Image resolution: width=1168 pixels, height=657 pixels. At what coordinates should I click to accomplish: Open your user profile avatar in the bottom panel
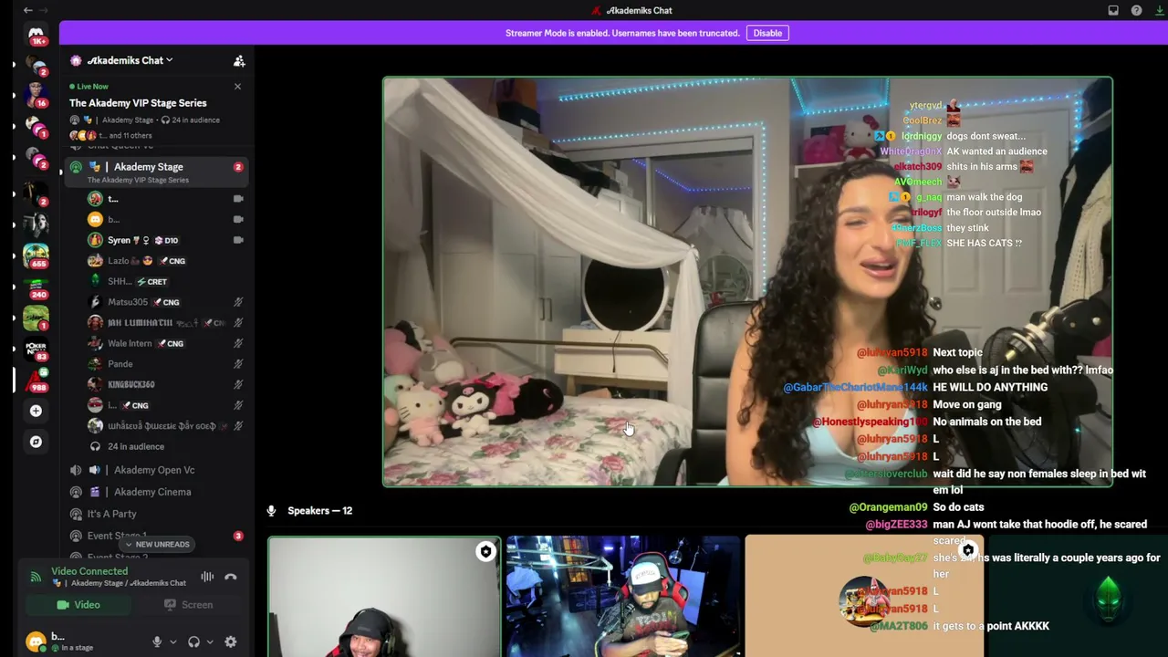pyautogui.click(x=36, y=641)
